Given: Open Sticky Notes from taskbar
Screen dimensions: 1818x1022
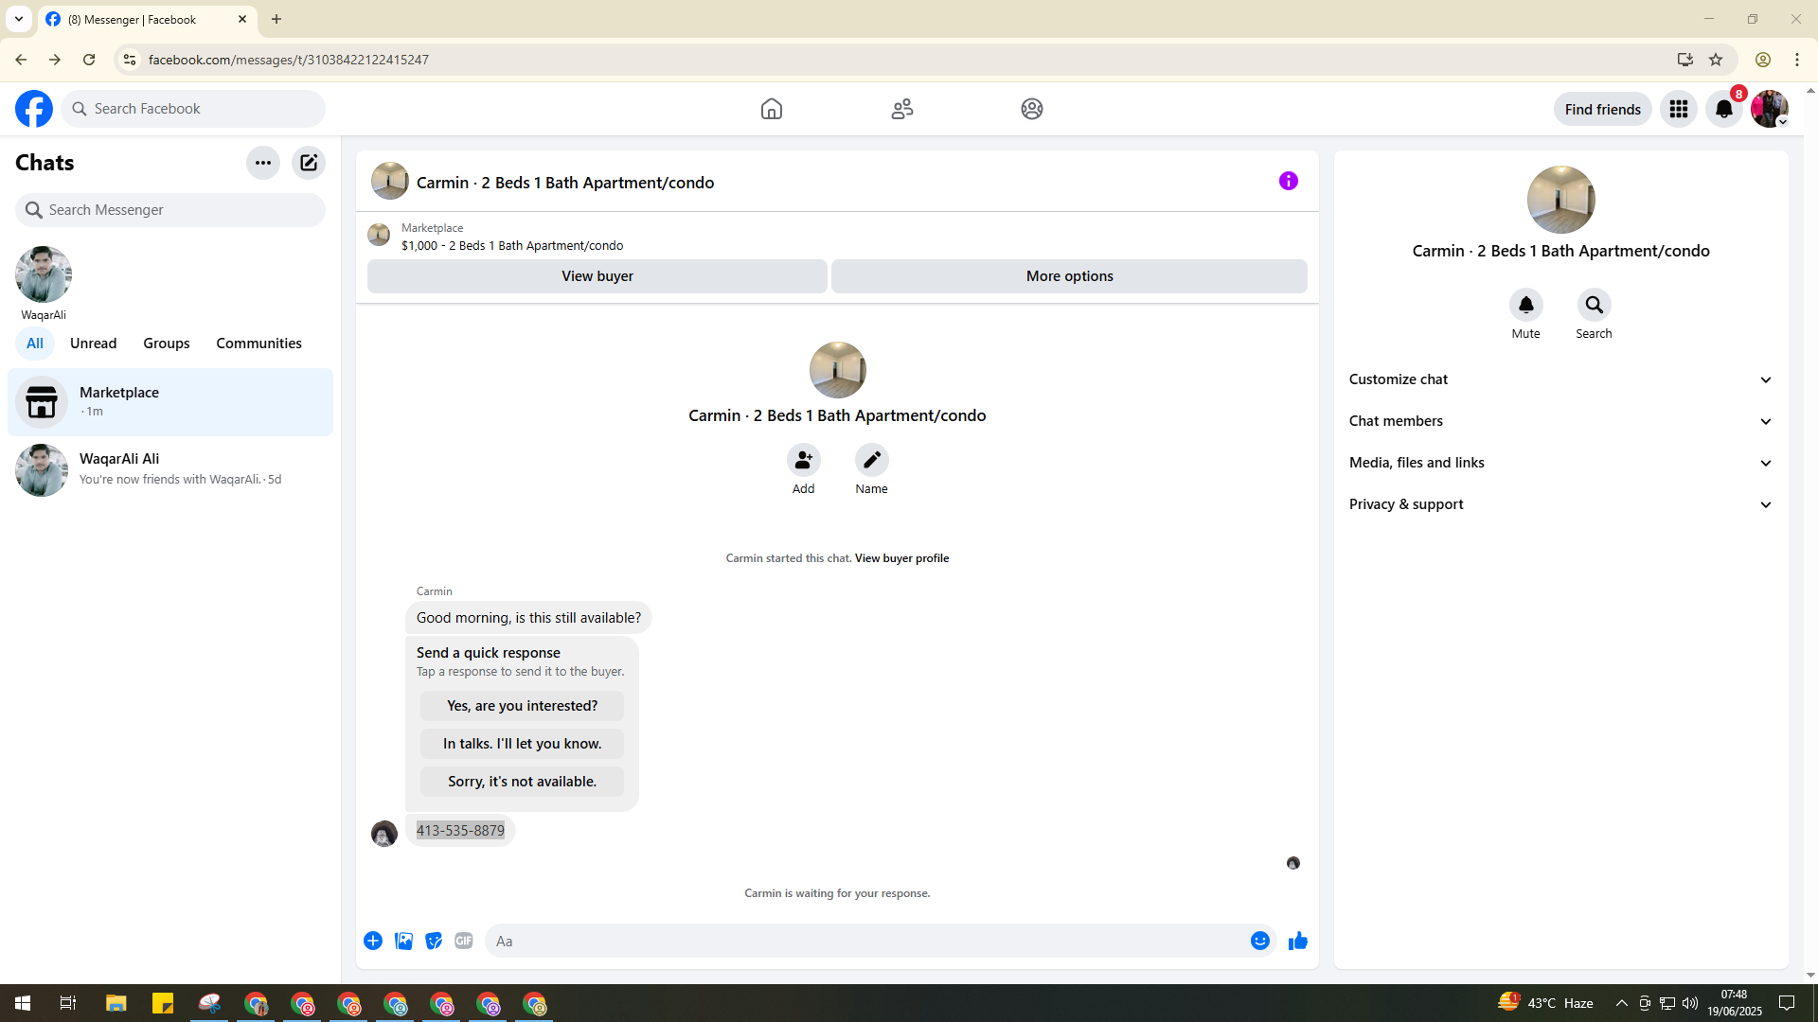Looking at the screenshot, I should (163, 1003).
